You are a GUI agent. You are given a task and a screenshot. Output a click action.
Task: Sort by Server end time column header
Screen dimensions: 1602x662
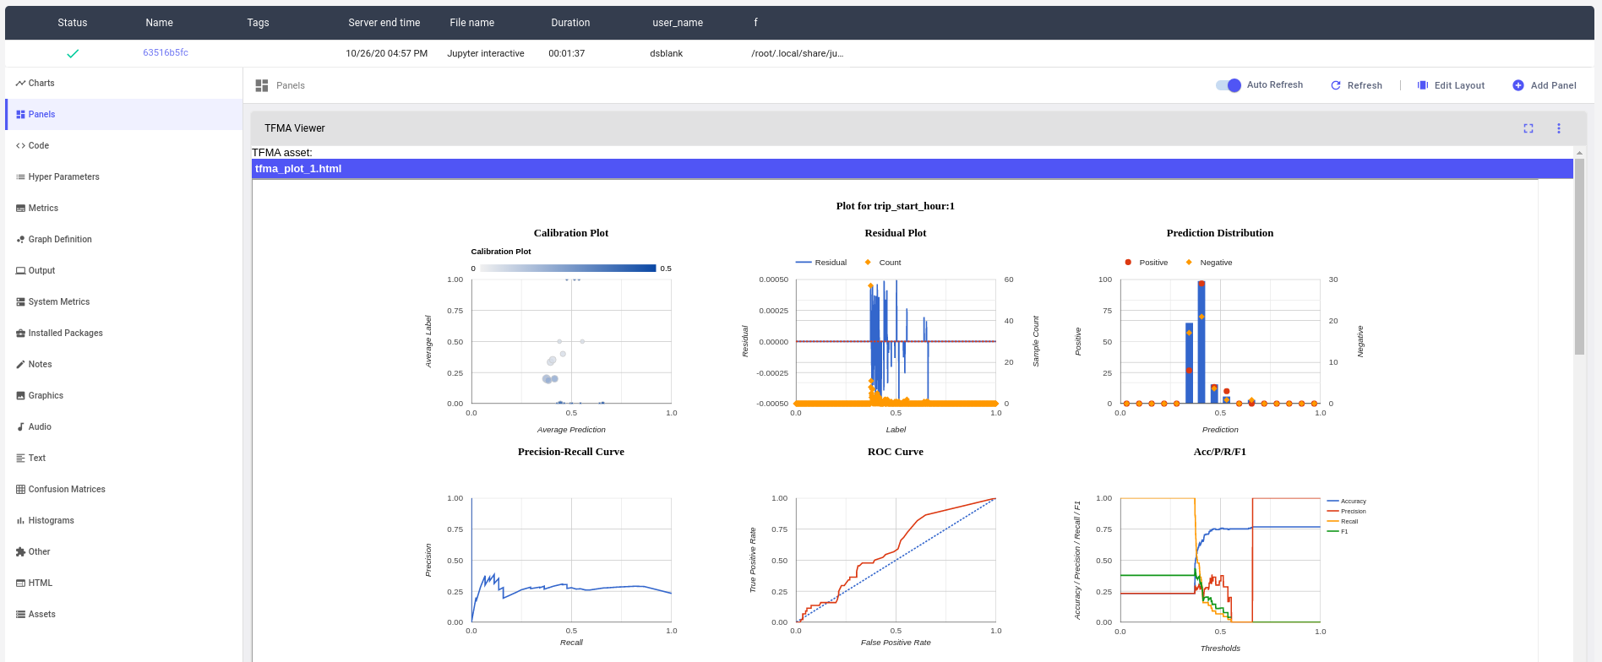[x=384, y=23]
